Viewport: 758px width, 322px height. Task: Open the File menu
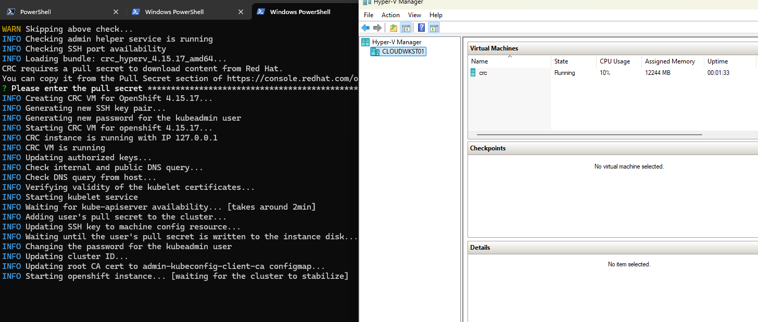click(x=369, y=15)
